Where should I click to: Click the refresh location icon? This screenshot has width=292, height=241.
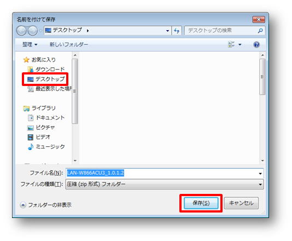[177, 31]
